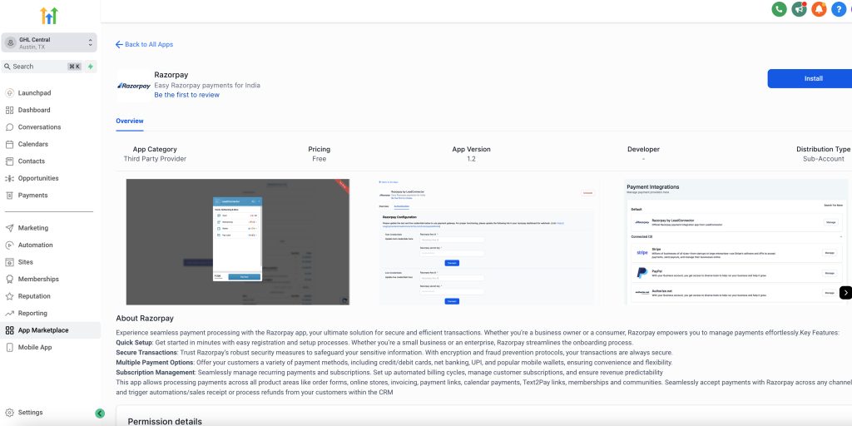
Task: Open the first screenshot with the checkout popup
Action: [x=237, y=242]
